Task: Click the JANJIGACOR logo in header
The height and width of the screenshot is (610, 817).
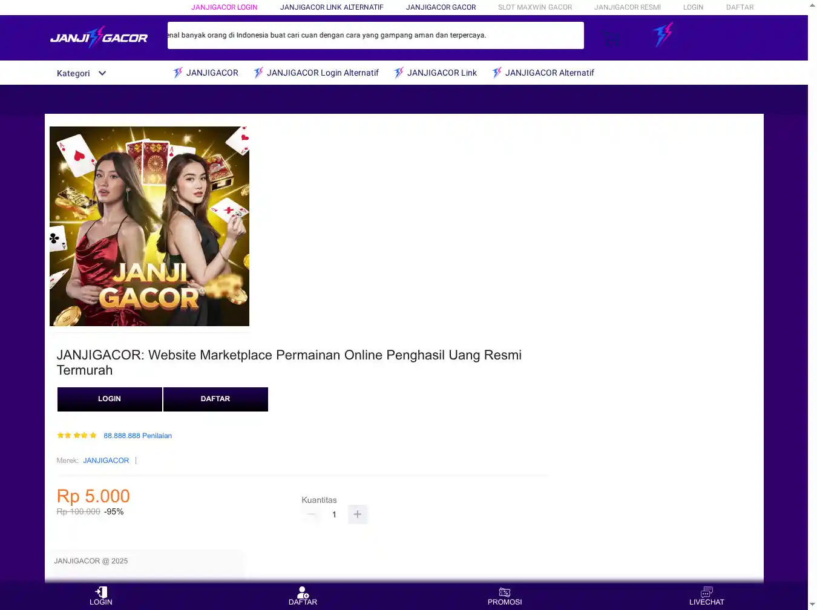Action: 99,38
